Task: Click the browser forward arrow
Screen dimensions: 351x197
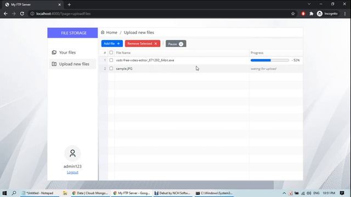Action: click(14, 14)
